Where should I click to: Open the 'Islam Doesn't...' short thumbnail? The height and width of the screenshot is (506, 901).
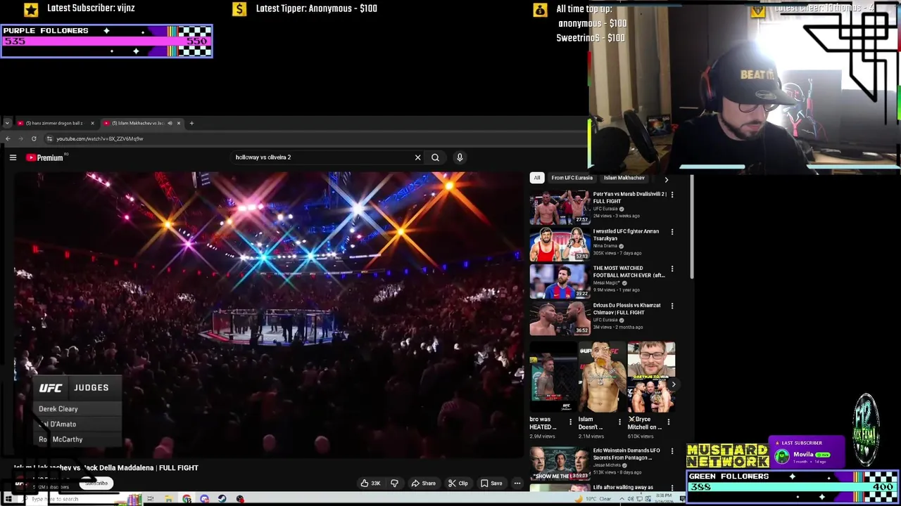(x=602, y=377)
